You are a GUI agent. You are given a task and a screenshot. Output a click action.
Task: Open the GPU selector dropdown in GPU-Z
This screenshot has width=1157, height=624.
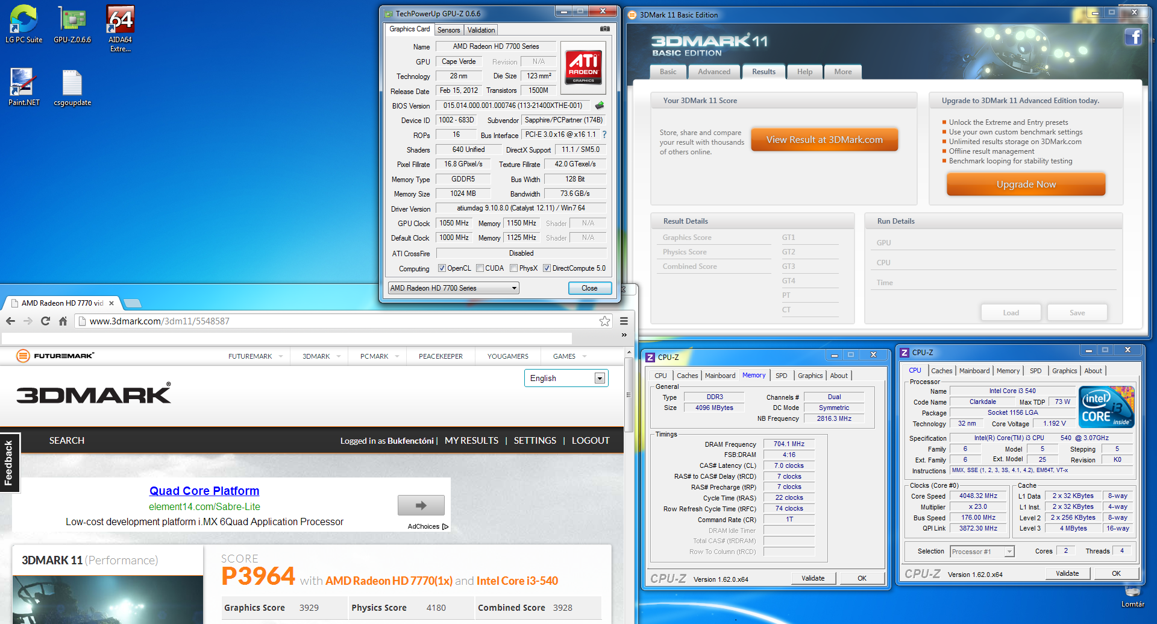click(453, 288)
